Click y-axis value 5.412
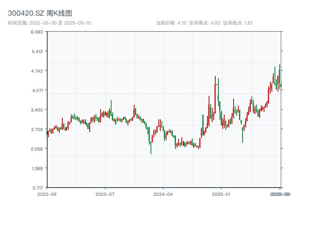The height and width of the screenshot is (234, 312). point(37,51)
